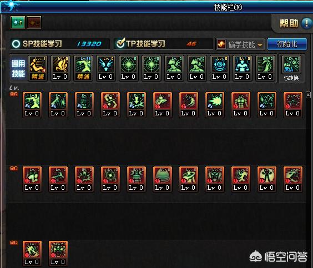Toggle the TP技能学习 checkbox
This screenshot has height=268, width=313.
[x=120, y=43]
